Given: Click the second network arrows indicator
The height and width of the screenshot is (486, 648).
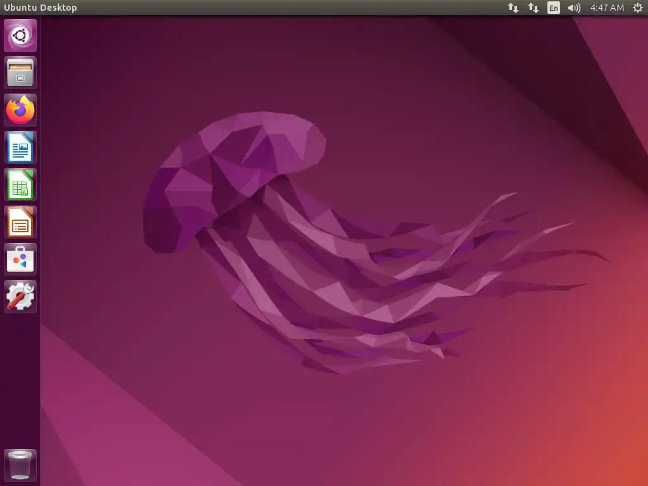Looking at the screenshot, I should pos(533,8).
